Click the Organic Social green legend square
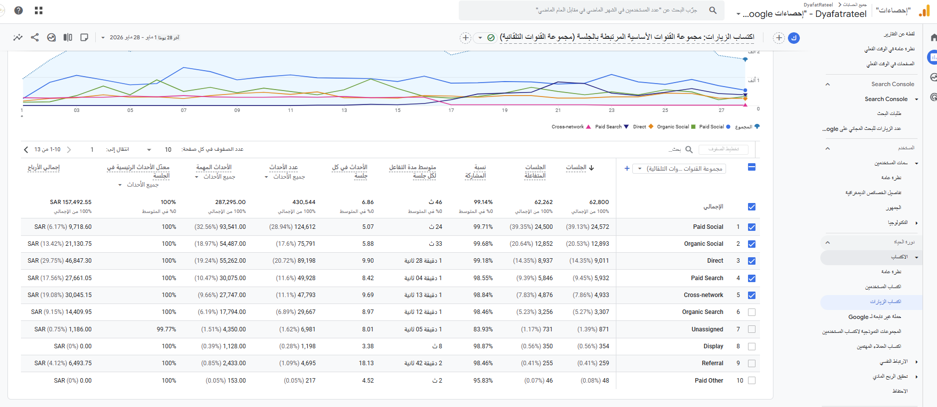The image size is (937, 407). pos(693,127)
